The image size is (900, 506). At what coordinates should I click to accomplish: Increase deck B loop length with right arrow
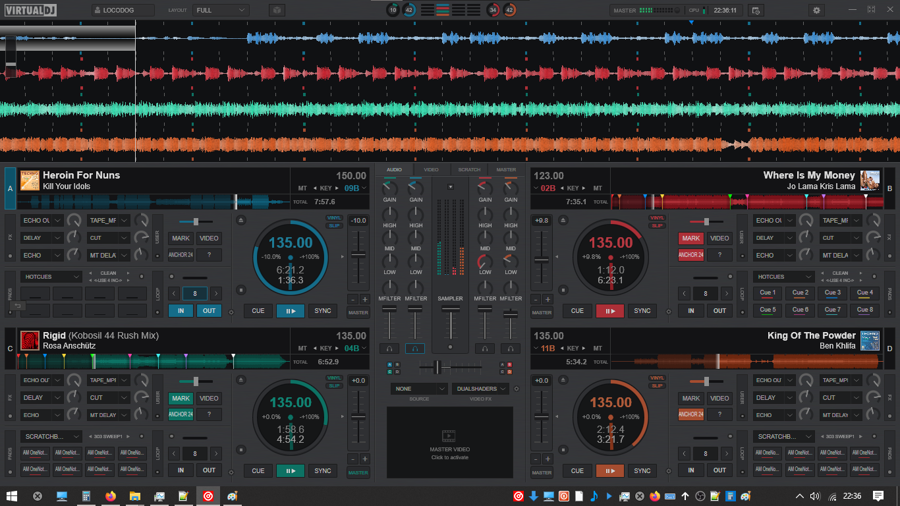pos(726,293)
